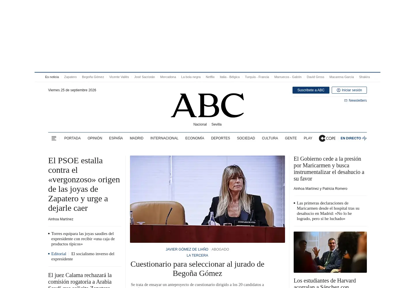The width and height of the screenshot is (415, 288).
Task: Open trending topic Italia - Bélgica
Action: pyautogui.click(x=230, y=77)
